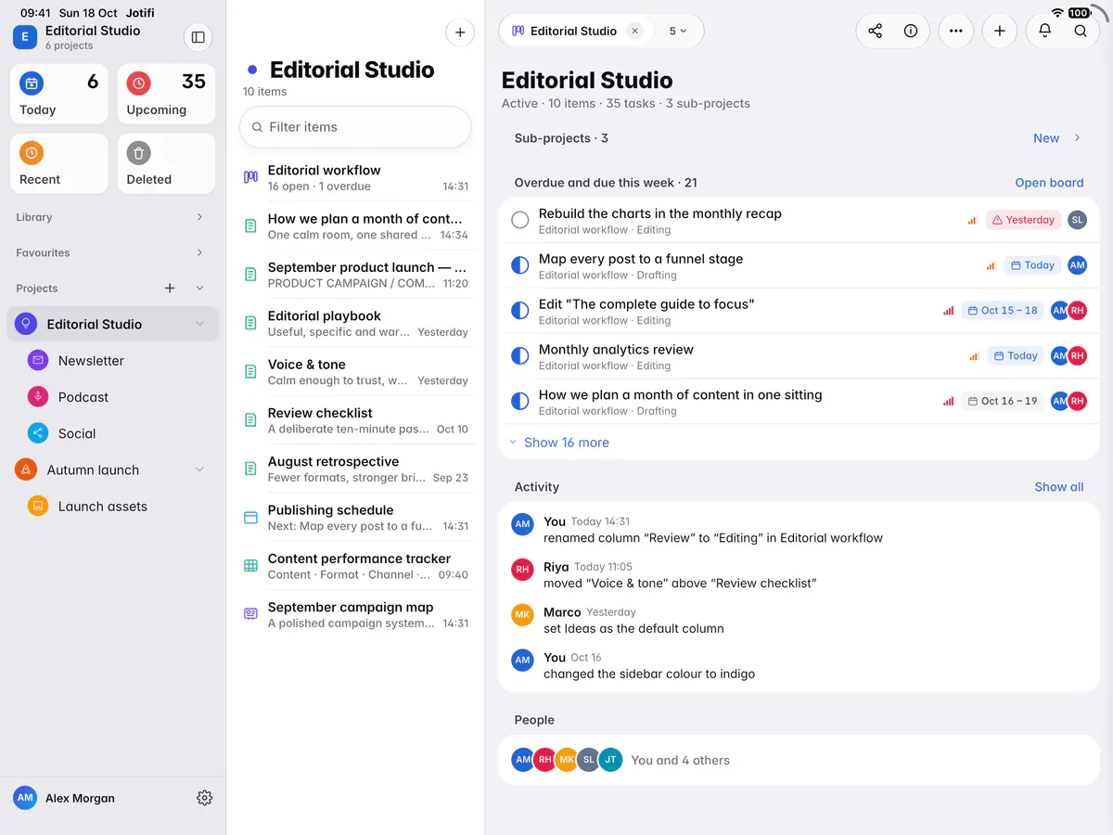Click the Alex Morgan account avatar
1113x835 pixels.
[25, 798]
